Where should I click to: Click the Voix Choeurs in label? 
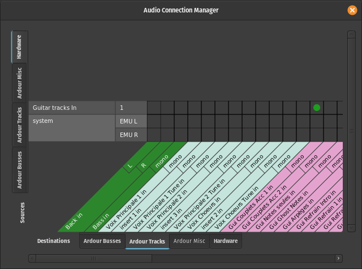click(x=204, y=213)
